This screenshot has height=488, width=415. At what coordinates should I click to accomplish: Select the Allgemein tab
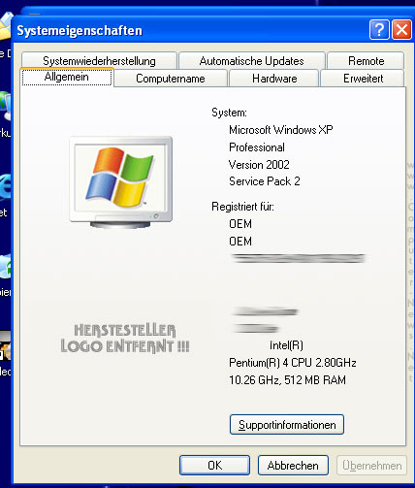[67, 78]
